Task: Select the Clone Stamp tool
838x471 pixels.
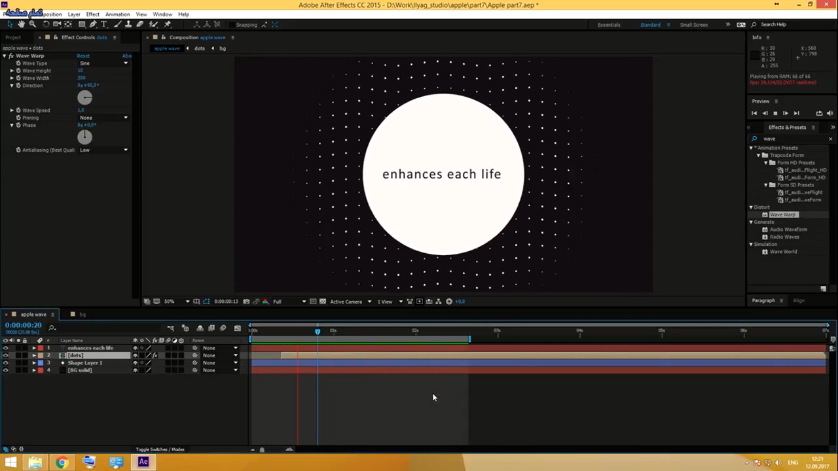Action: 128,24
